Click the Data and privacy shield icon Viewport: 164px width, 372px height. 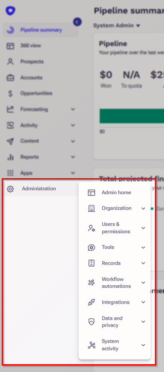pos(91,322)
